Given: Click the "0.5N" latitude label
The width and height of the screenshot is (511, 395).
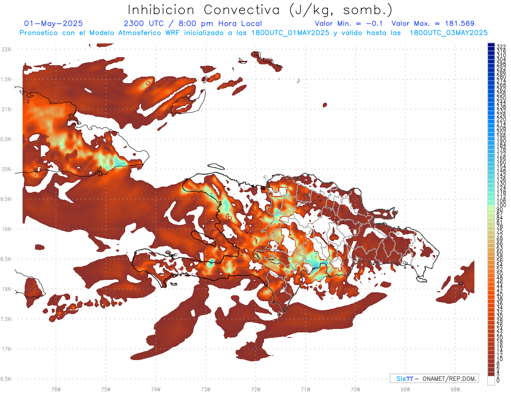Looking at the screenshot, I should (6, 139).
